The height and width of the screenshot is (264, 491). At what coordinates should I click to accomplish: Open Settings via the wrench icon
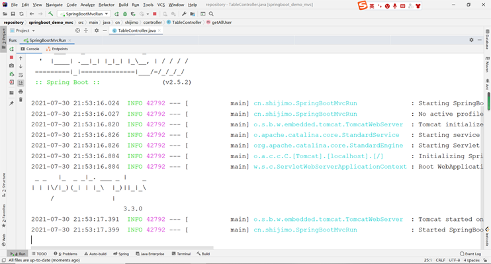click(x=184, y=14)
